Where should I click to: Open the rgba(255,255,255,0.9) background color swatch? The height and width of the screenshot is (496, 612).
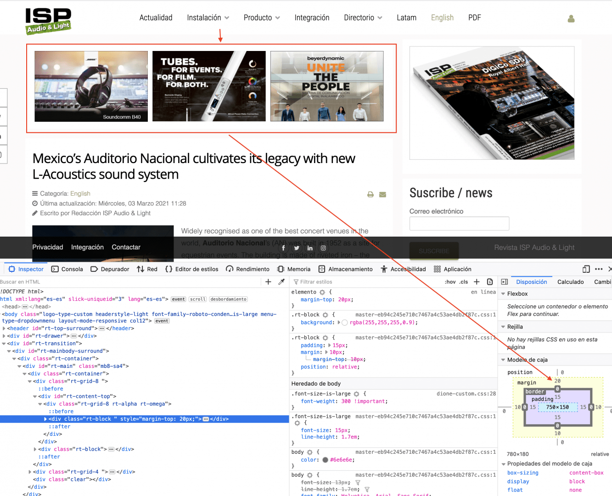tap(345, 322)
